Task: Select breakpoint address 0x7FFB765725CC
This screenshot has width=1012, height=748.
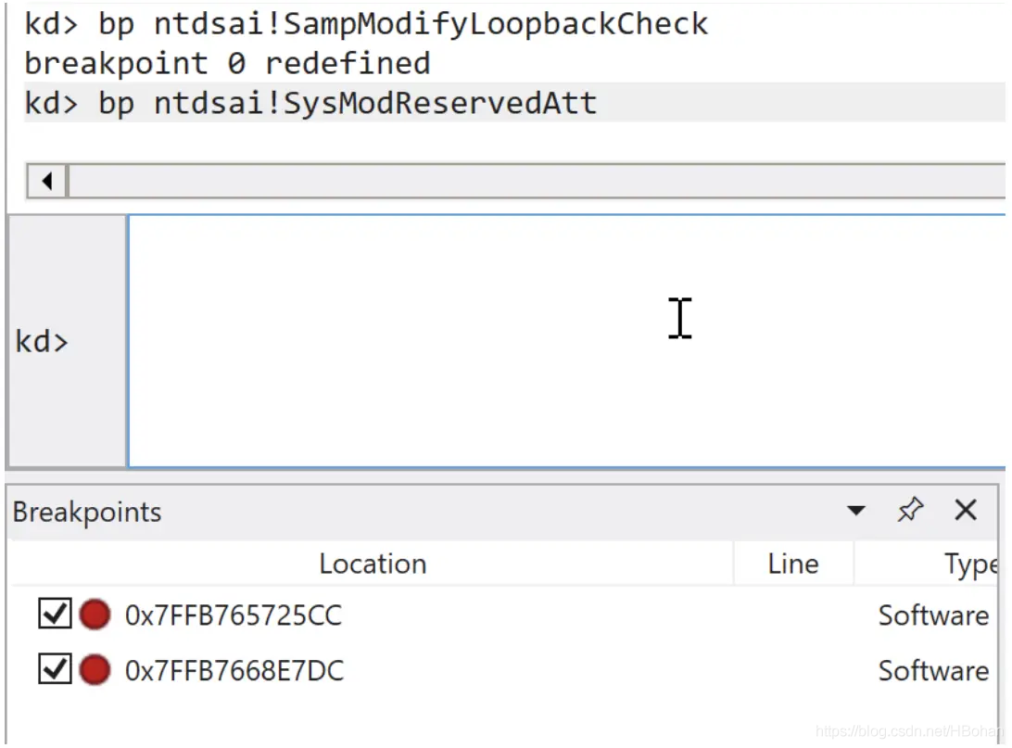Action: [233, 615]
